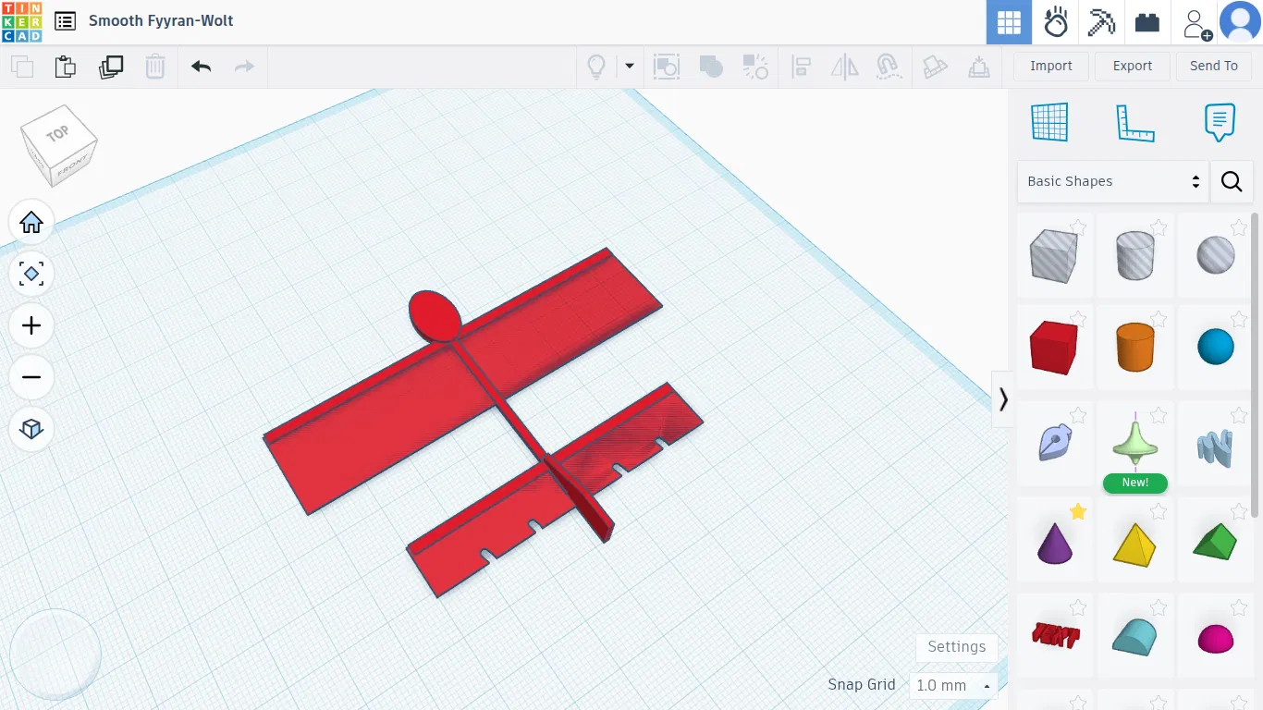Image resolution: width=1263 pixels, height=710 pixels.
Task: Collapse the shapes panel with the chevron
Action: 1003,399
